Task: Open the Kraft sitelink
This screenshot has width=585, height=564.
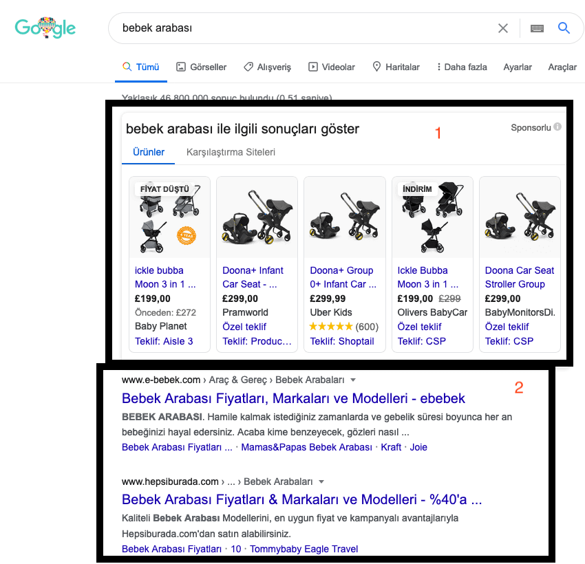Action: 391,447
